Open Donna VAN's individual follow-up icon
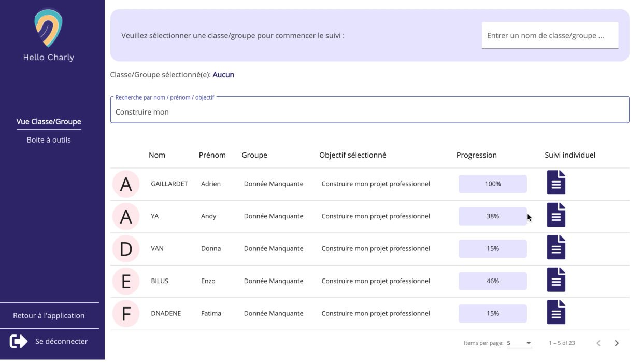 (x=556, y=248)
